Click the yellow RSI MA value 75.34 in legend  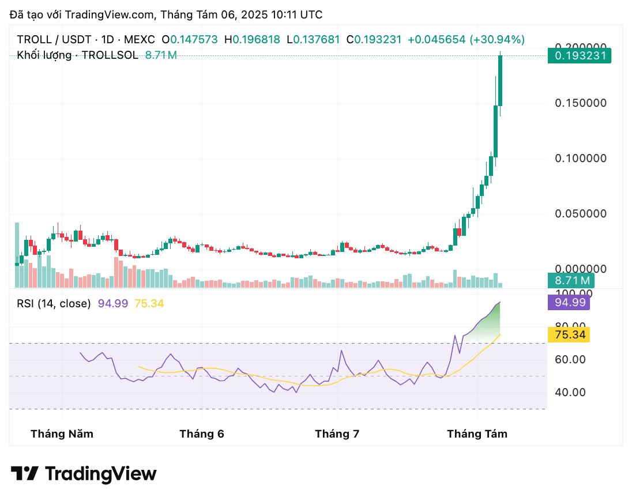click(149, 303)
